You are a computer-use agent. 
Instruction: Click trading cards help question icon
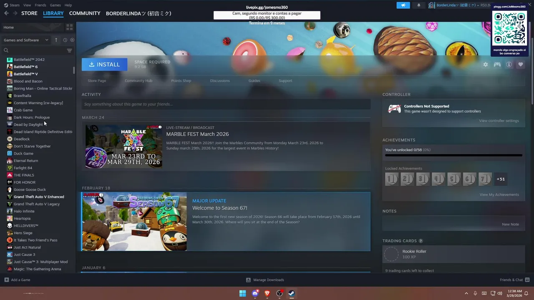pyautogui.click(x=421, y=241)
